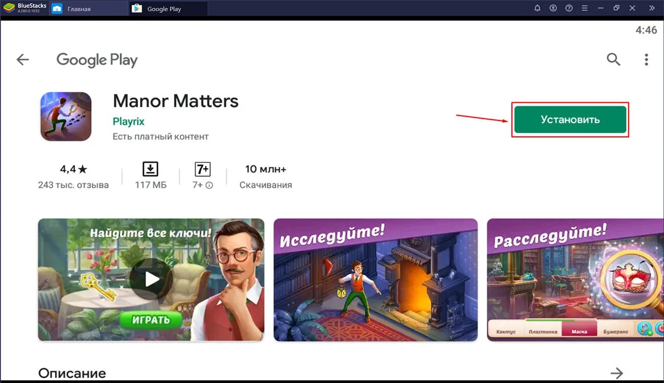
Task: Open the BlueStacks account icon
Action: [553, 8]
